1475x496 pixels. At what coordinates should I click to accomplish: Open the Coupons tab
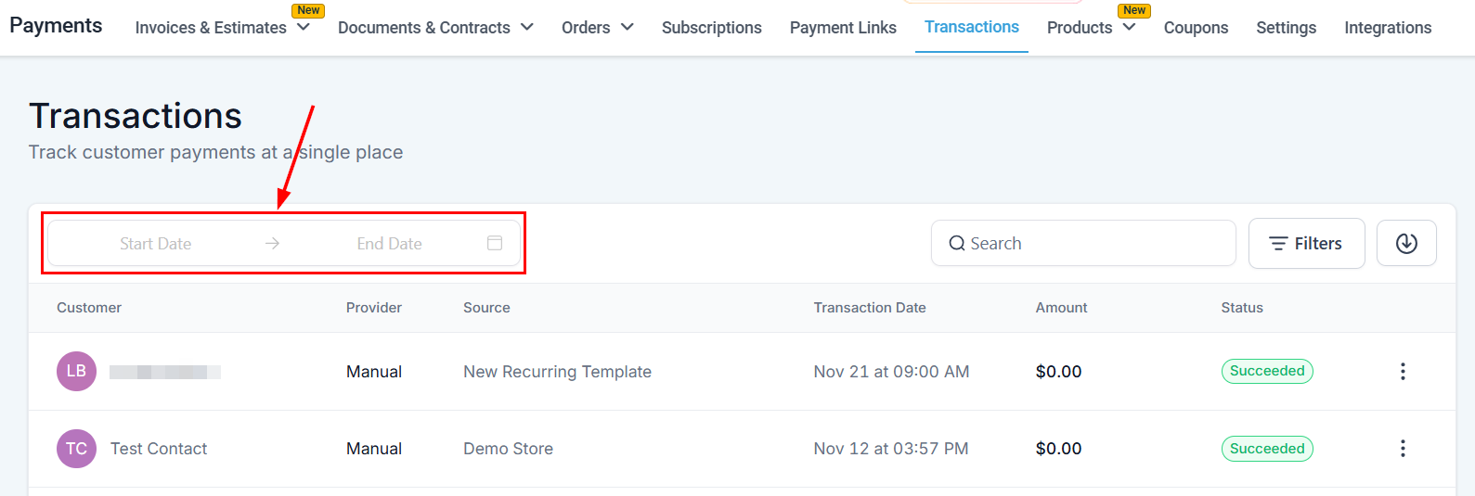pos(1196,28)
